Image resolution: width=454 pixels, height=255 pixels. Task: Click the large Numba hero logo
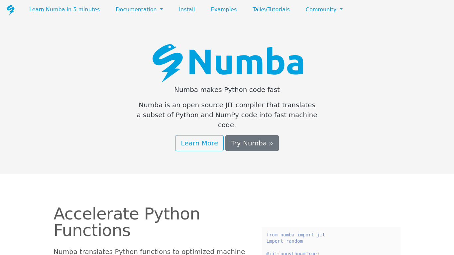click(228, 63)
